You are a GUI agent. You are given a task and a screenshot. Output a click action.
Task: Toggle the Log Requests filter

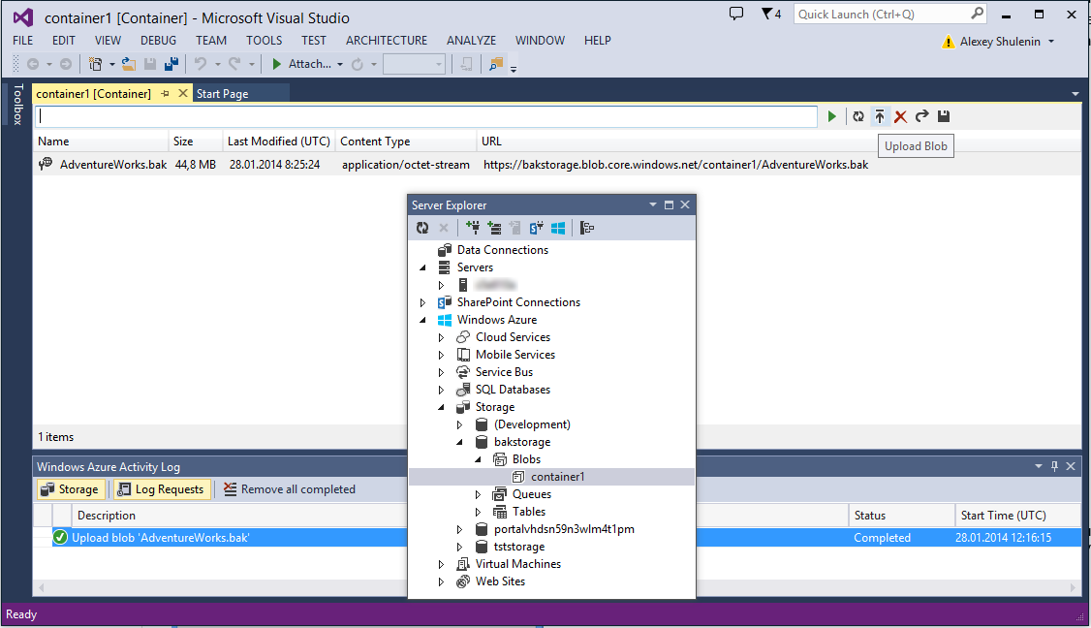[x=162, y=489]
